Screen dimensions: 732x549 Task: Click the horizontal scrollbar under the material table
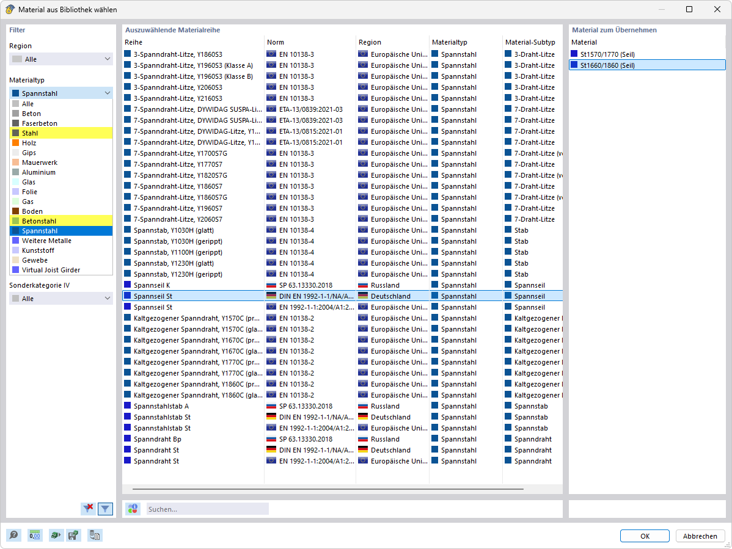coord(328,489)
